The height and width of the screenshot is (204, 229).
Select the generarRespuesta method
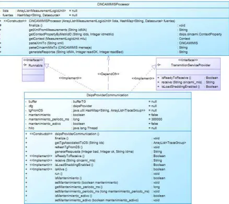(94, 152)
